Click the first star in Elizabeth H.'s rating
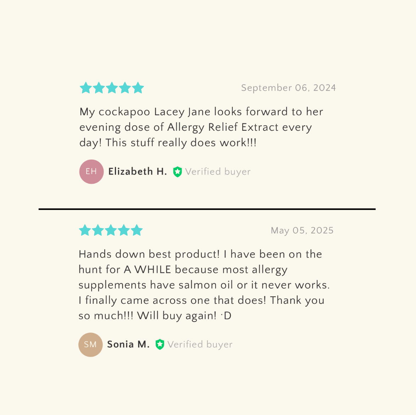 point(86,88)
